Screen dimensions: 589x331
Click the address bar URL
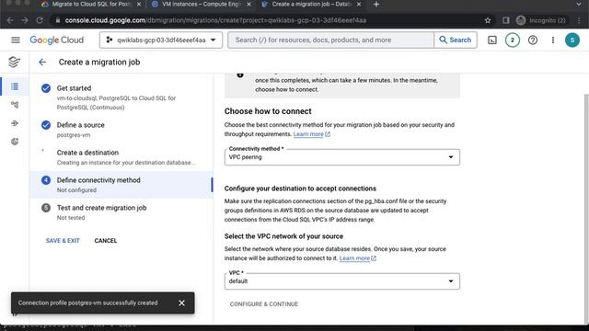point(215,20)
